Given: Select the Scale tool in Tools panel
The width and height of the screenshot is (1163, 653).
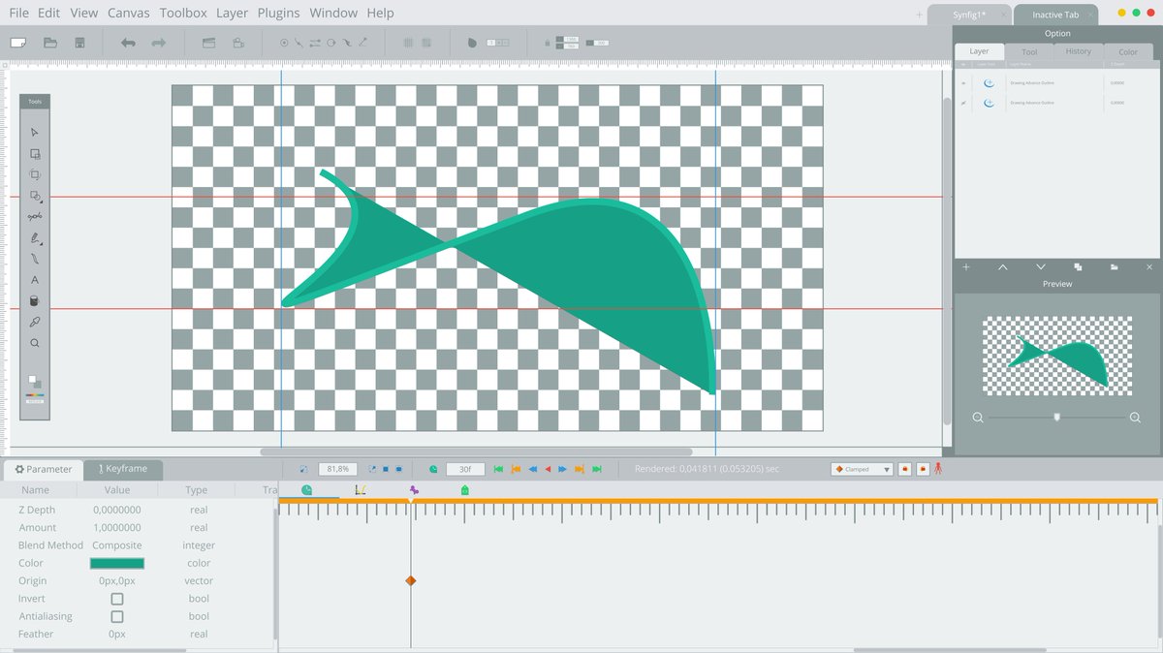Looking at the screenshot, I should click(35, 174).
